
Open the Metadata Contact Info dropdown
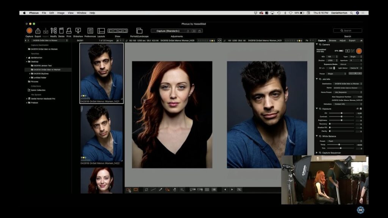pyautogui.click(x=348, y=104)
